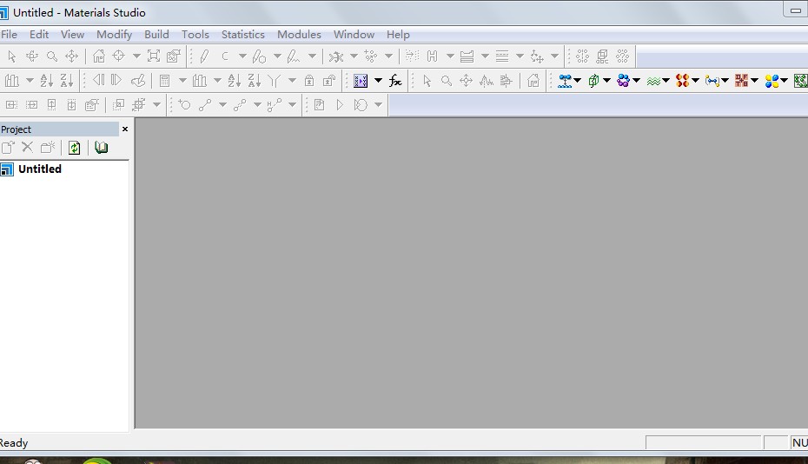Open the Window menu

click(x=354, y=35)
